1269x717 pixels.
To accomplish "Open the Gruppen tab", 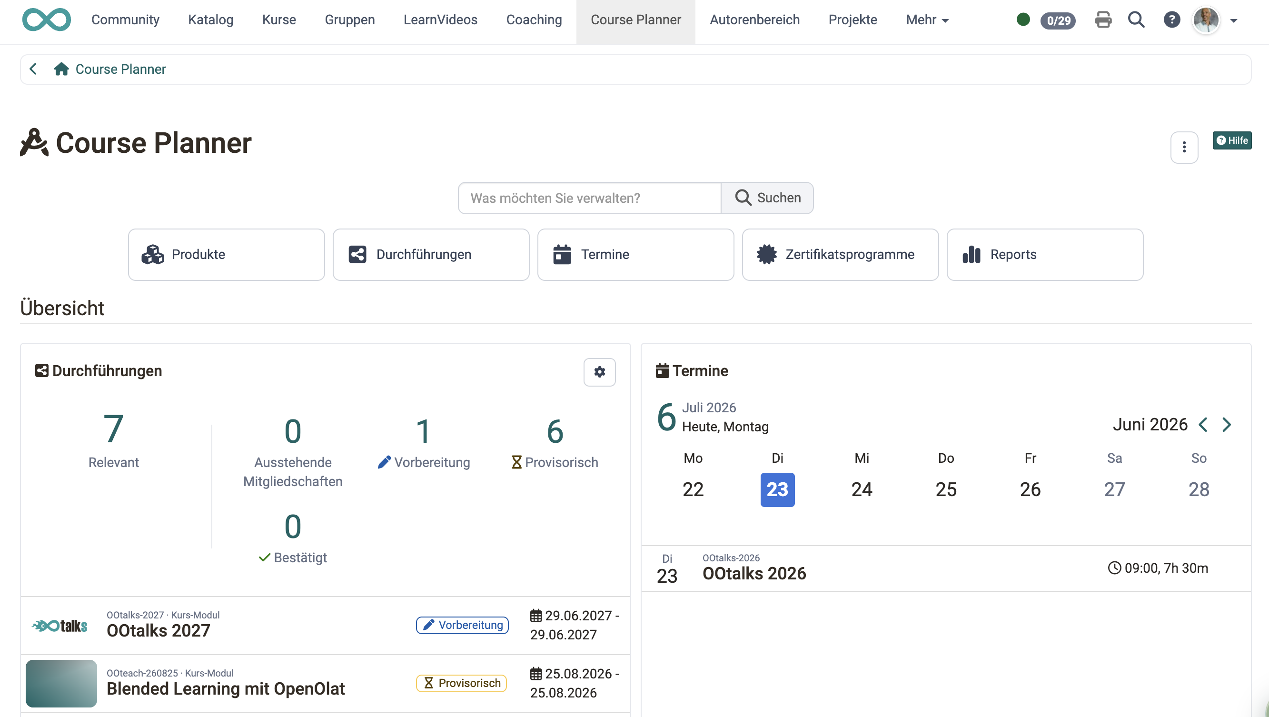I will coord(349,20).
